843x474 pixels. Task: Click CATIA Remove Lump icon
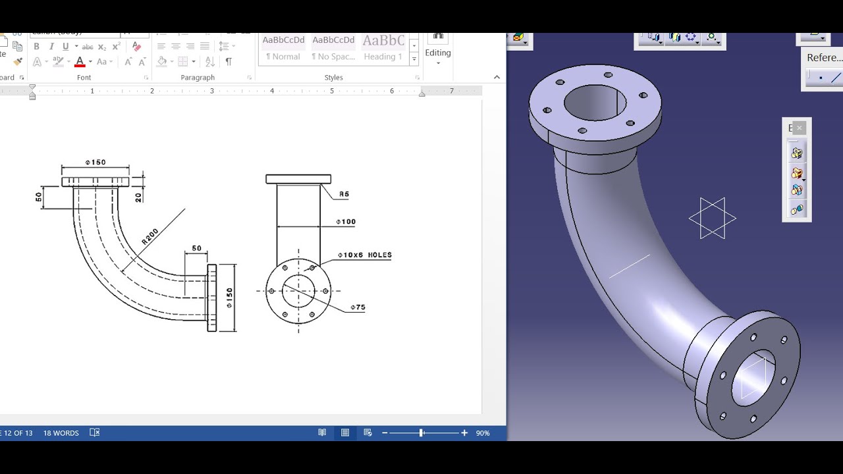coord(797,210)
